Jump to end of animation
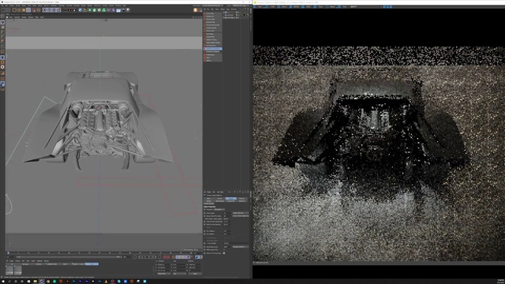 [x=159, y=257]
